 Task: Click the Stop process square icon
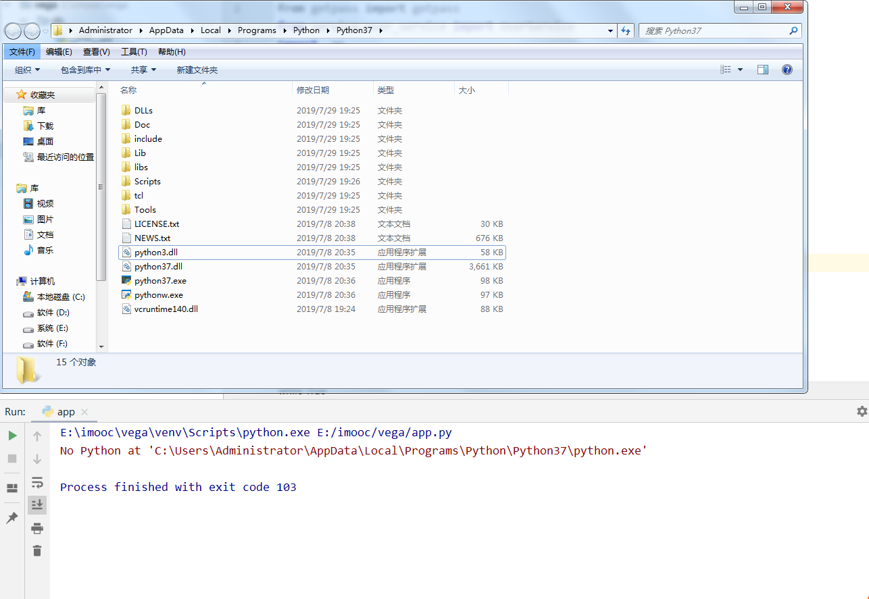(12, 459)
